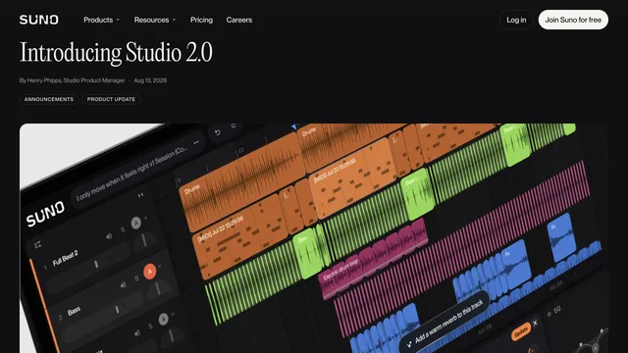This screenshot has width=628, height=353.
Task: Click the SUNO logo inside studio image
Action: pos(45,214)
